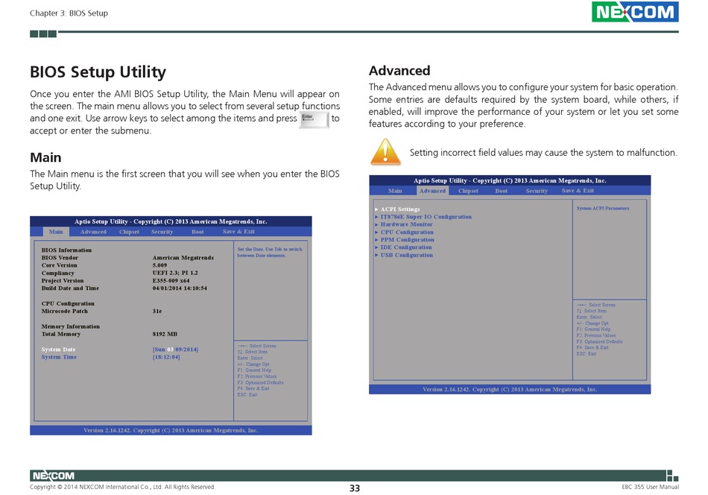
Task: Expand the Hardware Monitor entry
Action: click(x=406, y=224)
